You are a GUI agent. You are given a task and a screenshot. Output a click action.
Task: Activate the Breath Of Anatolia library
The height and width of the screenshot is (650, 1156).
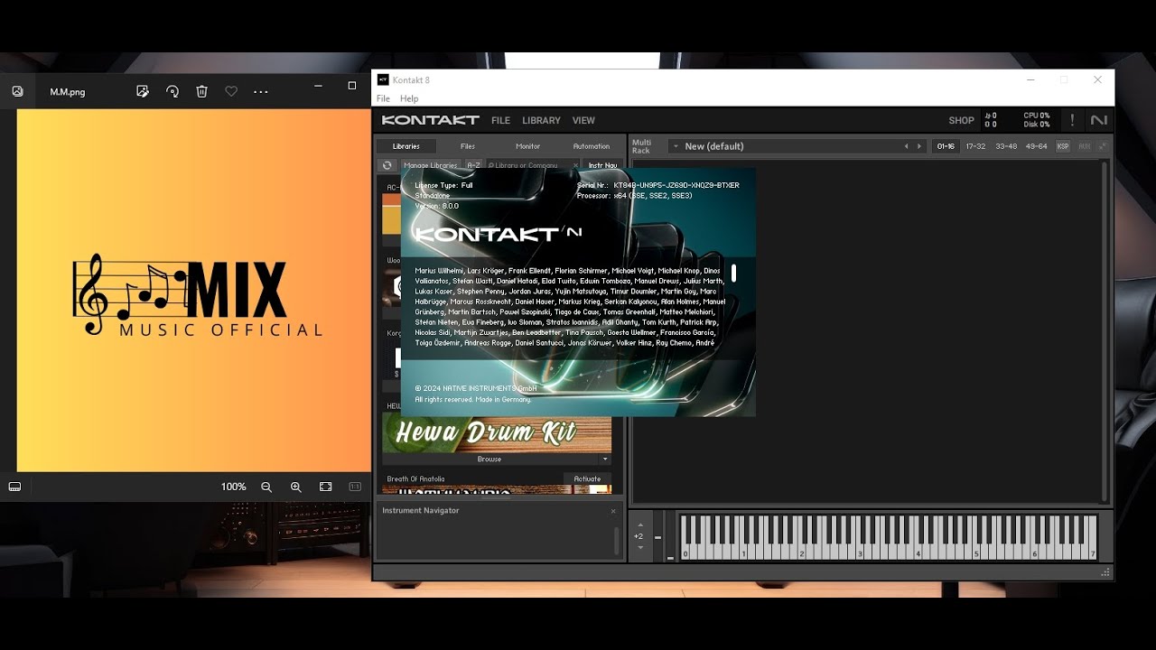pyautogui.click(x=587, y=478)
